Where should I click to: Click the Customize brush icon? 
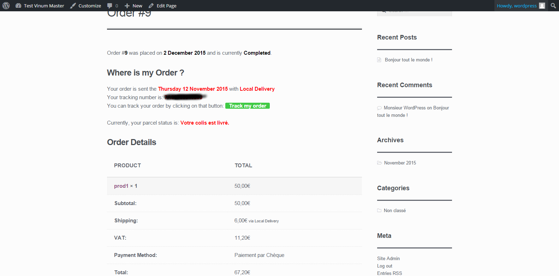tap(73, 6)
